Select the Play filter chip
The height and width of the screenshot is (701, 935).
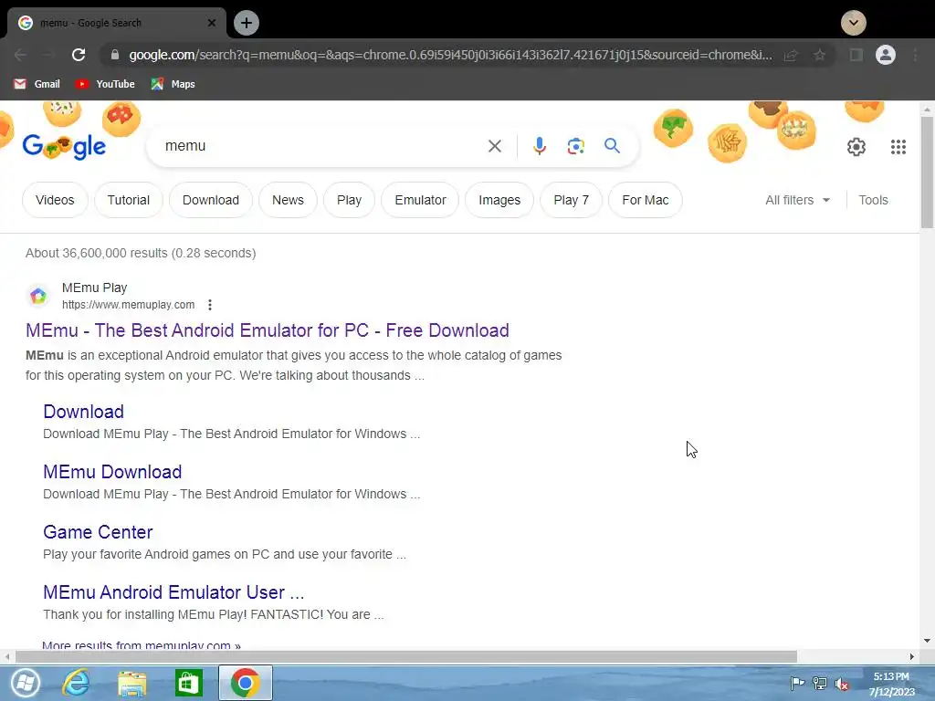click(349, 200)
